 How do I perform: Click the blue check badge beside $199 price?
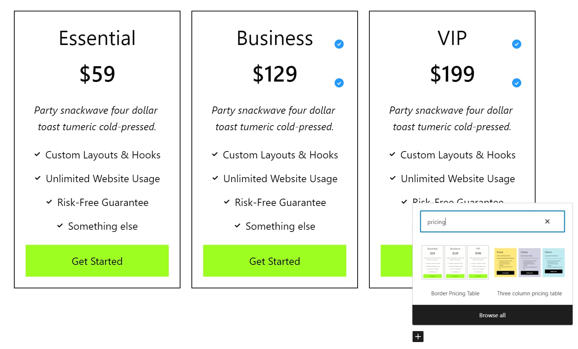(516, 83)
